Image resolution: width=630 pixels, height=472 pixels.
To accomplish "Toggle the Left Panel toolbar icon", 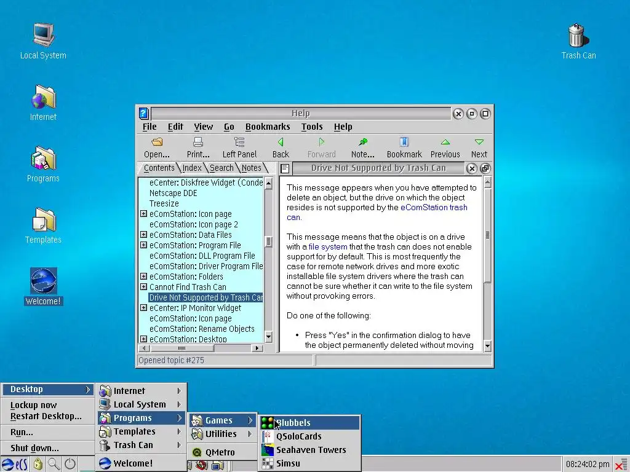I will pos(239,142).
